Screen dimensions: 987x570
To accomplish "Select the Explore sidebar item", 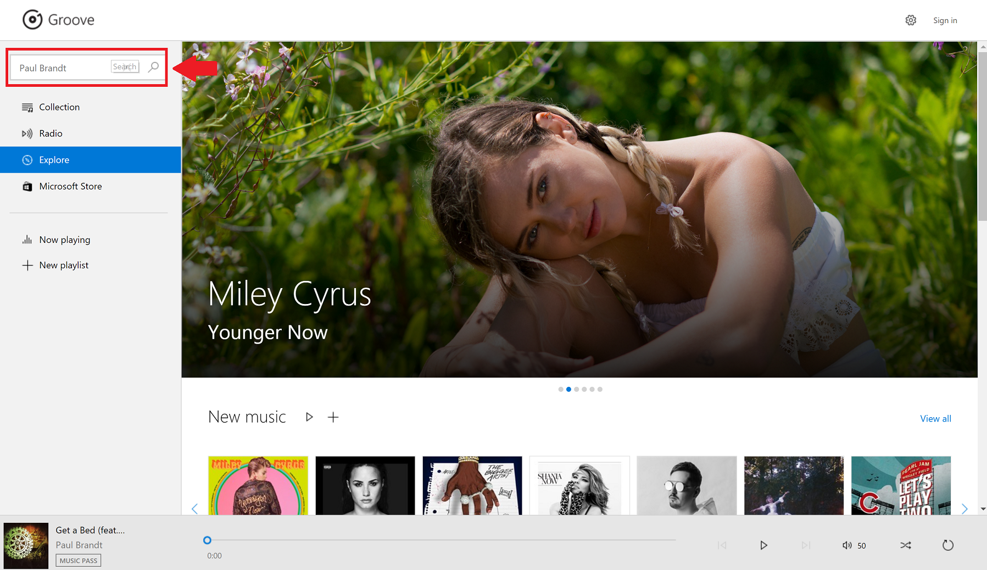I will (91, 160).
